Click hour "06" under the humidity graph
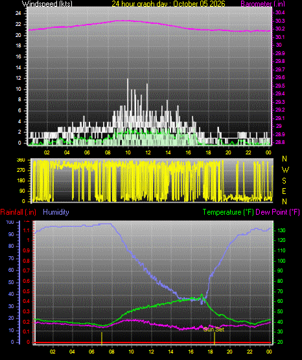The image size is (302, 360). point(91,352)
